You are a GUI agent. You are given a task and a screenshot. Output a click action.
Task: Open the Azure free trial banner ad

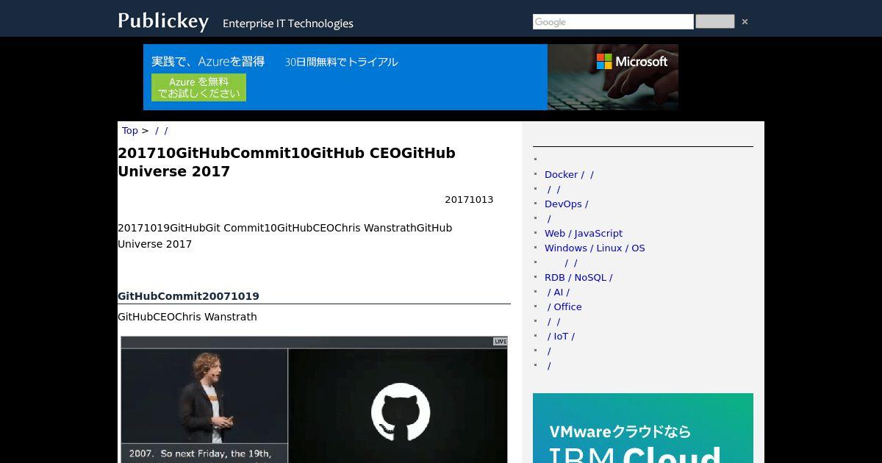pos(411,77)
